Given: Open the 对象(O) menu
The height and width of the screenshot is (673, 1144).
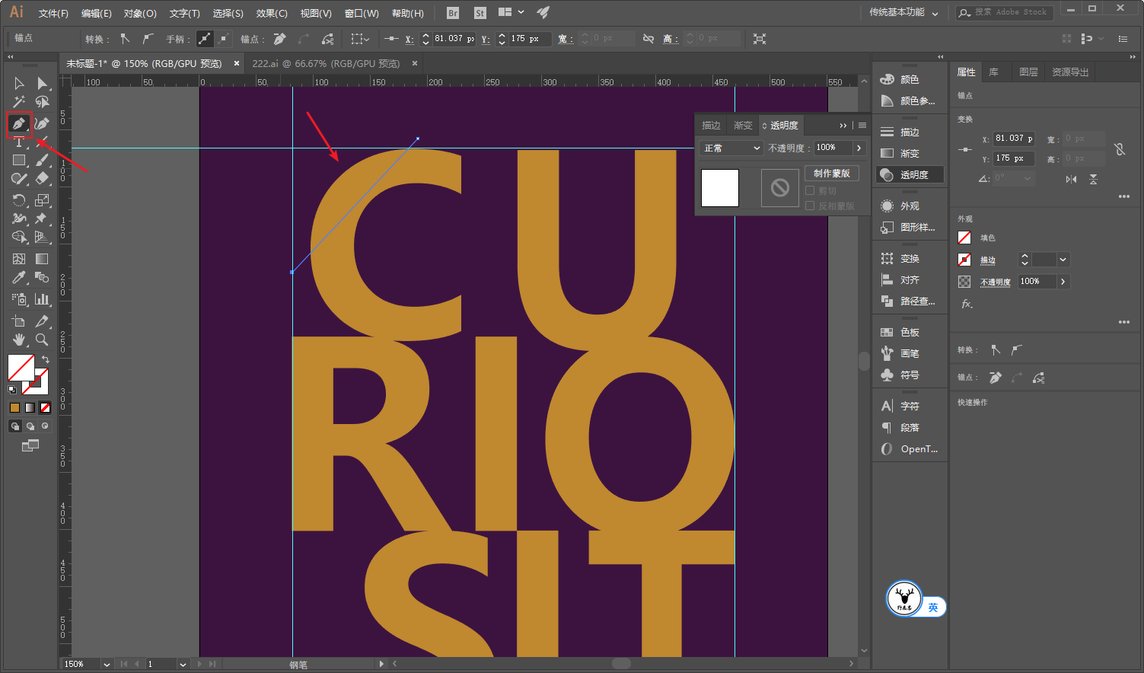Looking at the screenshot, I should (140, 13).
